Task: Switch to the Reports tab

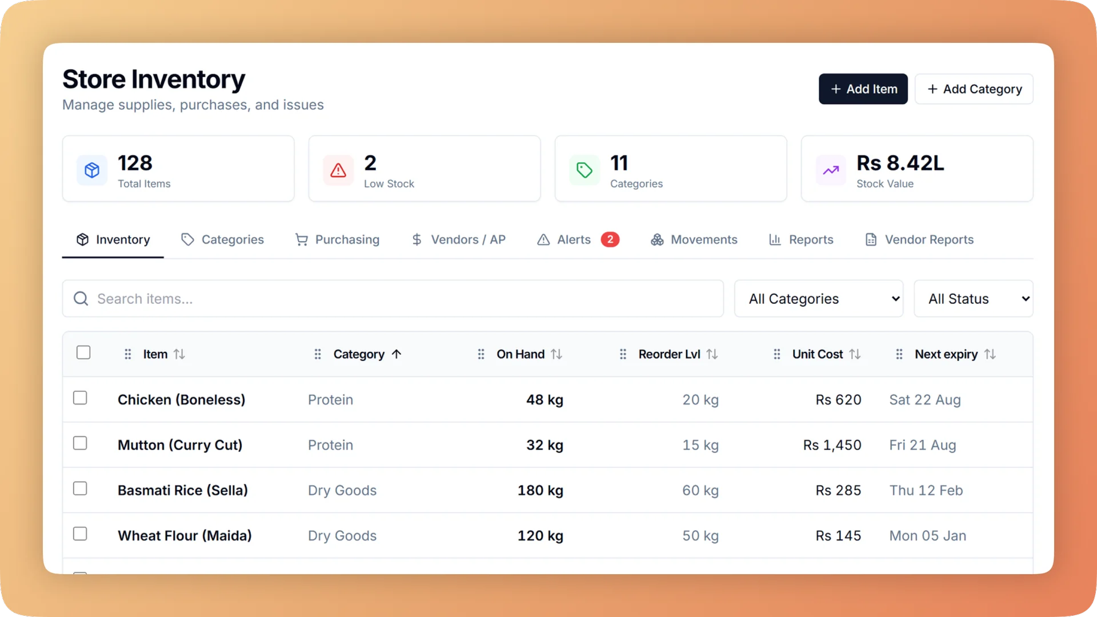Action: tap(801, 240)
